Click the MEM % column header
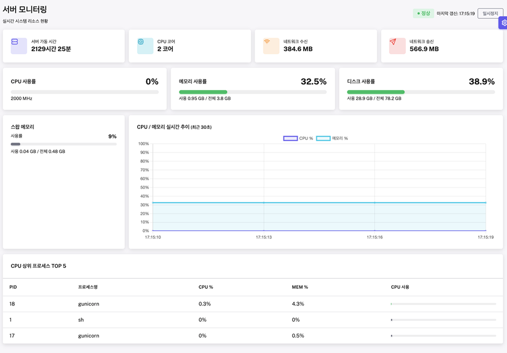This screenshot has width=507, height=353. 300,287
